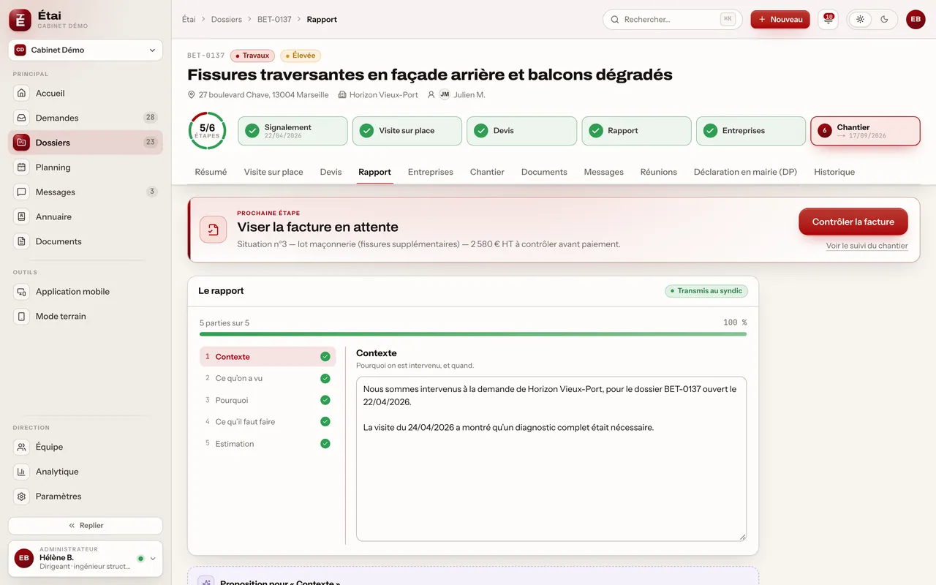The width and height of the screenshot is (936, 585).
Task: Go to Dossiers in the breadcrumb
Action: point(227,20)
